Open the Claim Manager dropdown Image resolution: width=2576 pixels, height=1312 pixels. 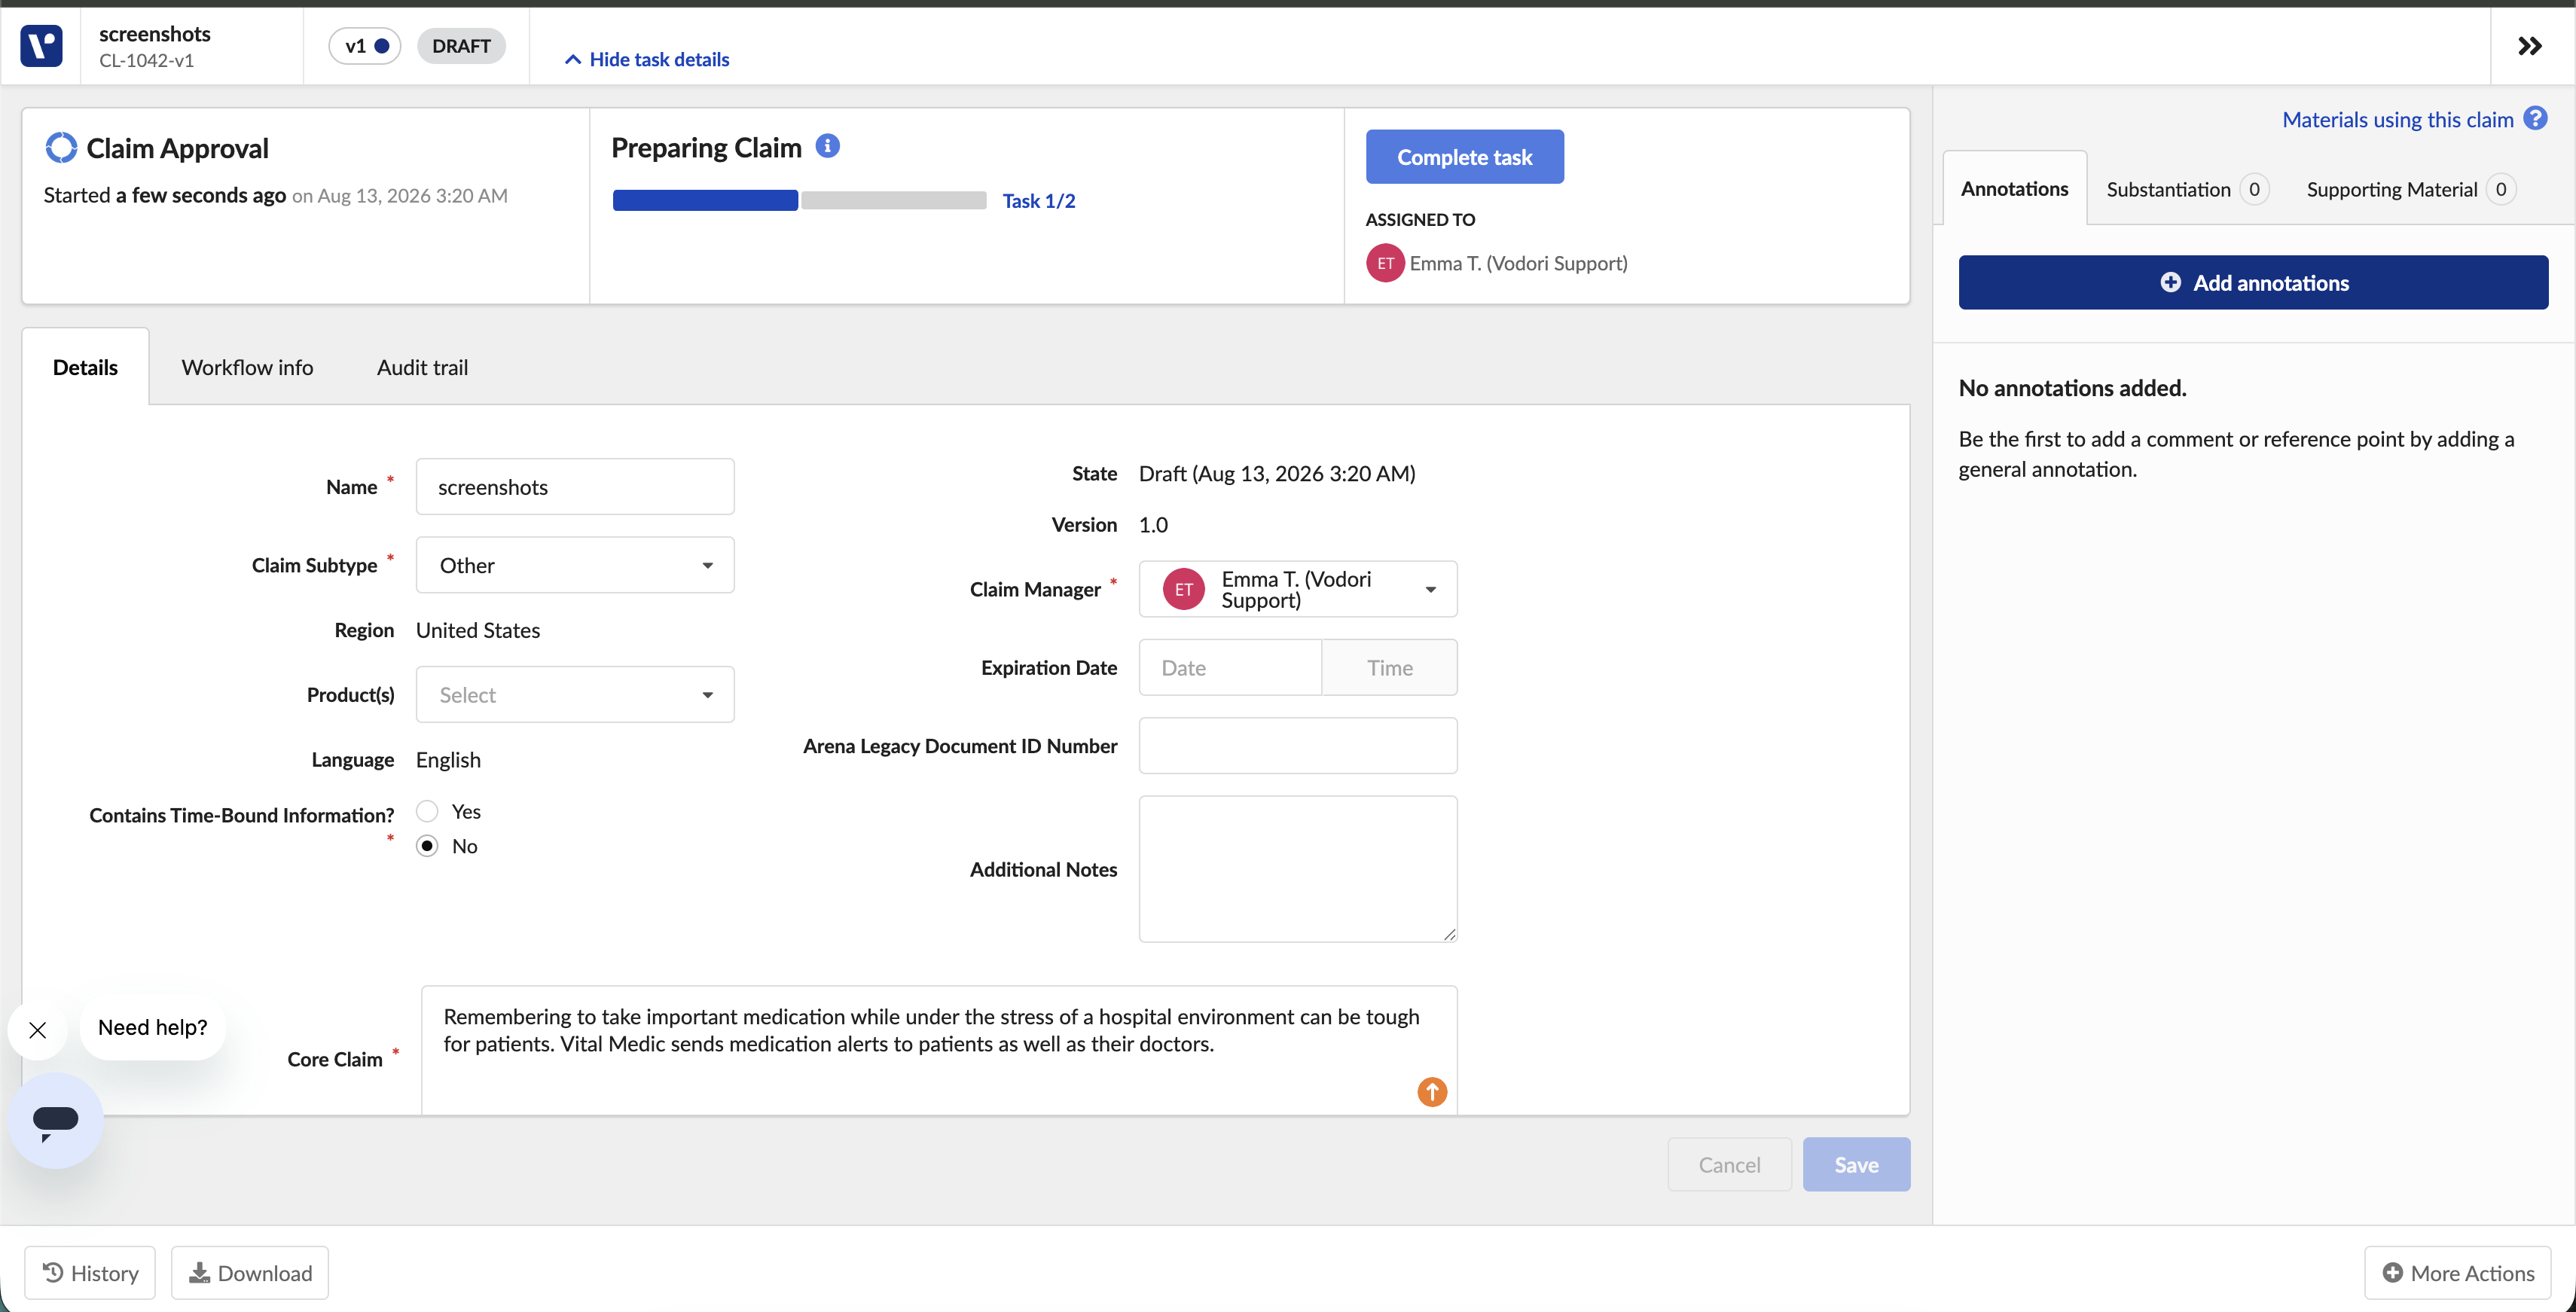pyautogui.click(x=1298, y=589)
